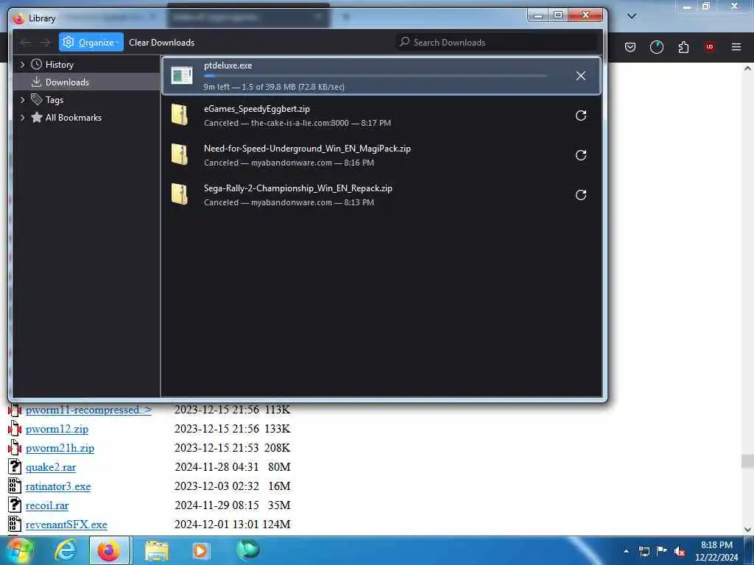Image resolution: width=754 pixels, height=565 pixels.
Task: Select the Sega-Rally-2-Championship_Win_EN_Repack.zip filename
Action: [x=298, y=188]
